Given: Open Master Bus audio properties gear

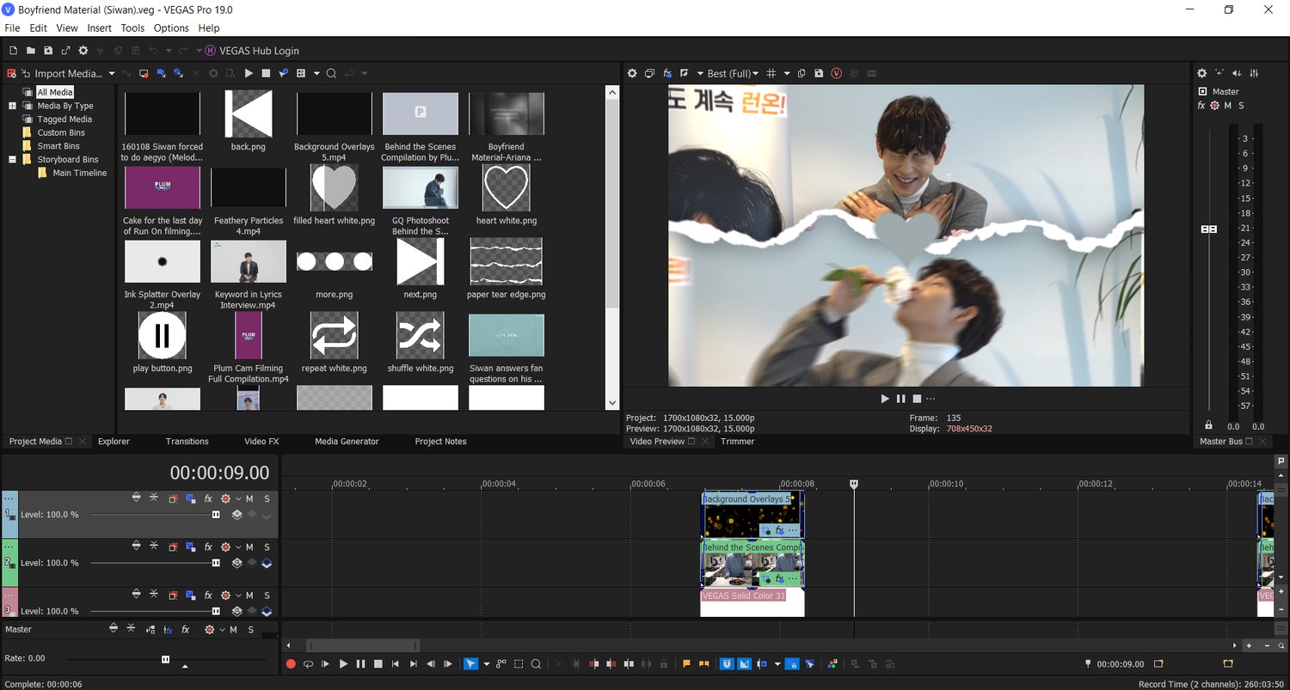Looking at the screenshot, I should [1202, 73].
